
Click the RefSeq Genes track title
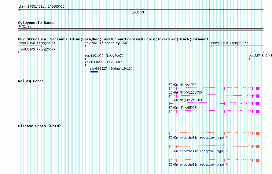[x=31, y=81]
